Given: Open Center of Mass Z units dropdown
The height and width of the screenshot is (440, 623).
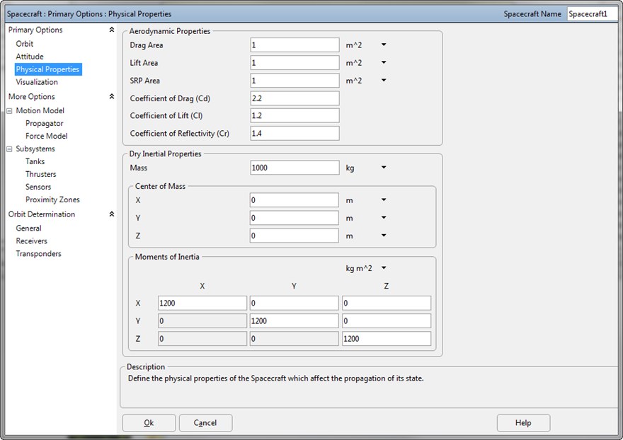Looking at the screenshot, I should [x=384, y=236].
